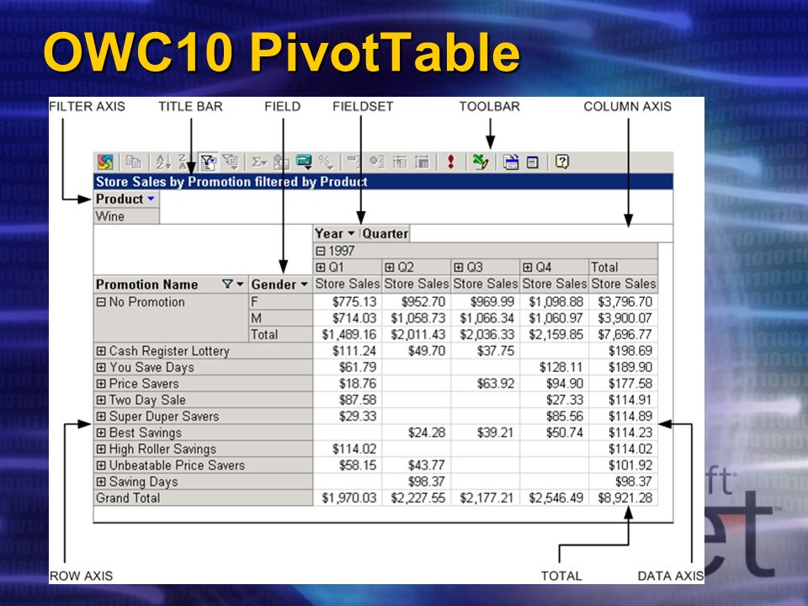Open the Gender field dropdown arrow

(x=304, y=284)
